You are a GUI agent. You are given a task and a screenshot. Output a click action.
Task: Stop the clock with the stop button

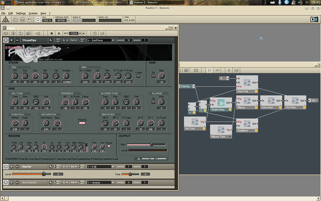[52, 33]
